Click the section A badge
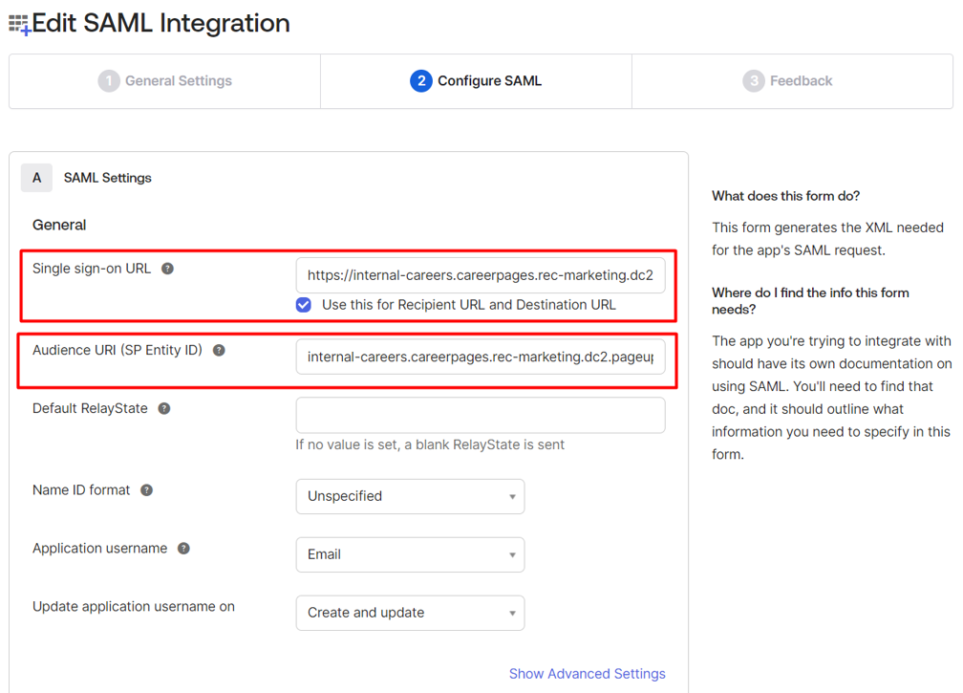 tap(37, 178)
